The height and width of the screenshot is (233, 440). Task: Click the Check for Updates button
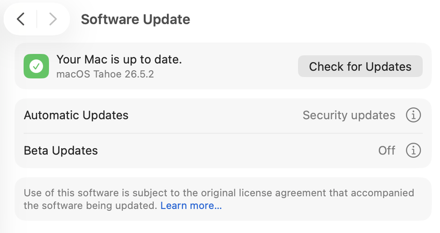[360, 67]
